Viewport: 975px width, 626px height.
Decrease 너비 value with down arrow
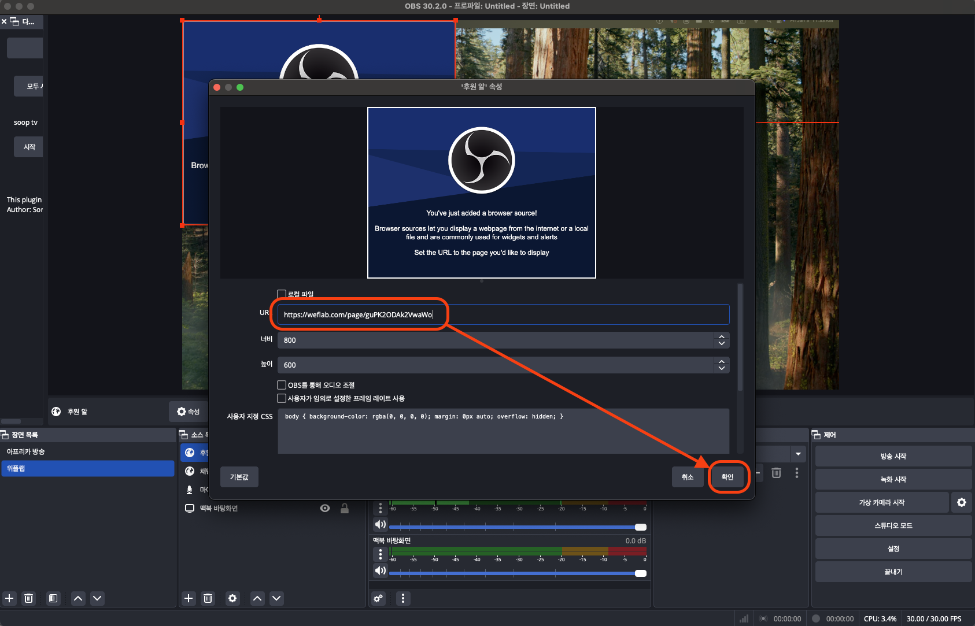(x=722, y=343)
